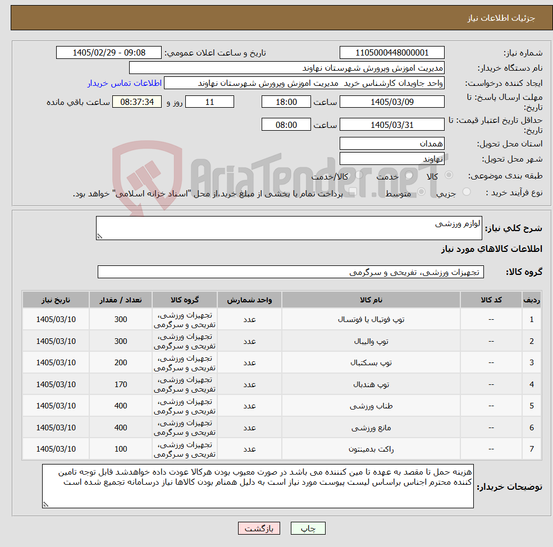
Task: Click the need number field 1105000448000001
Action: (392, 53)
